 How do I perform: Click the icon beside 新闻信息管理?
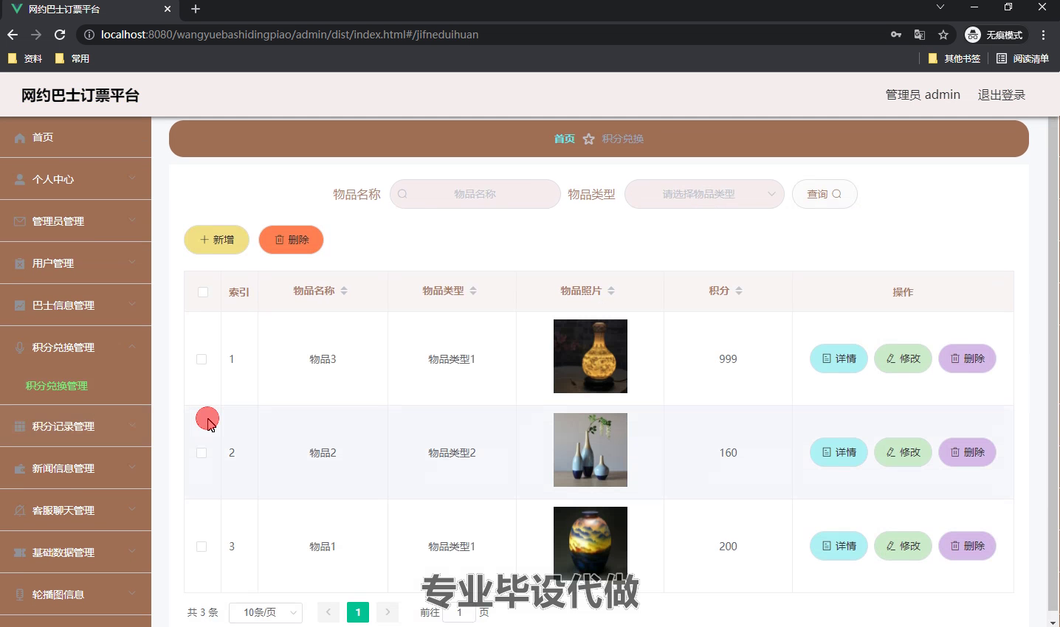point(20,468)
